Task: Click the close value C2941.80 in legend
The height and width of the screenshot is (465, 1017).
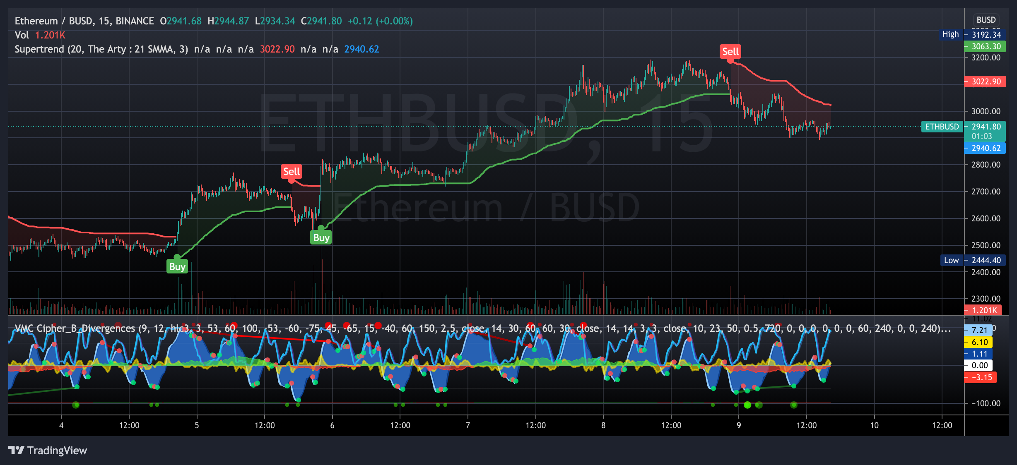Action: point(321,21)
